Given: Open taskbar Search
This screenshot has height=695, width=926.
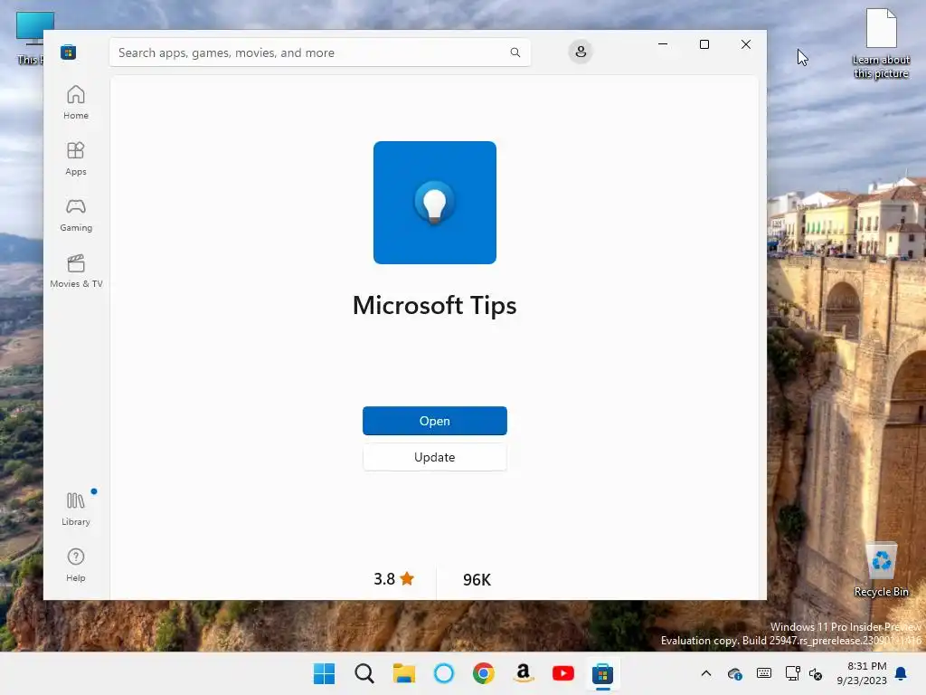Looking at the screenshot, I should [364, 673].
